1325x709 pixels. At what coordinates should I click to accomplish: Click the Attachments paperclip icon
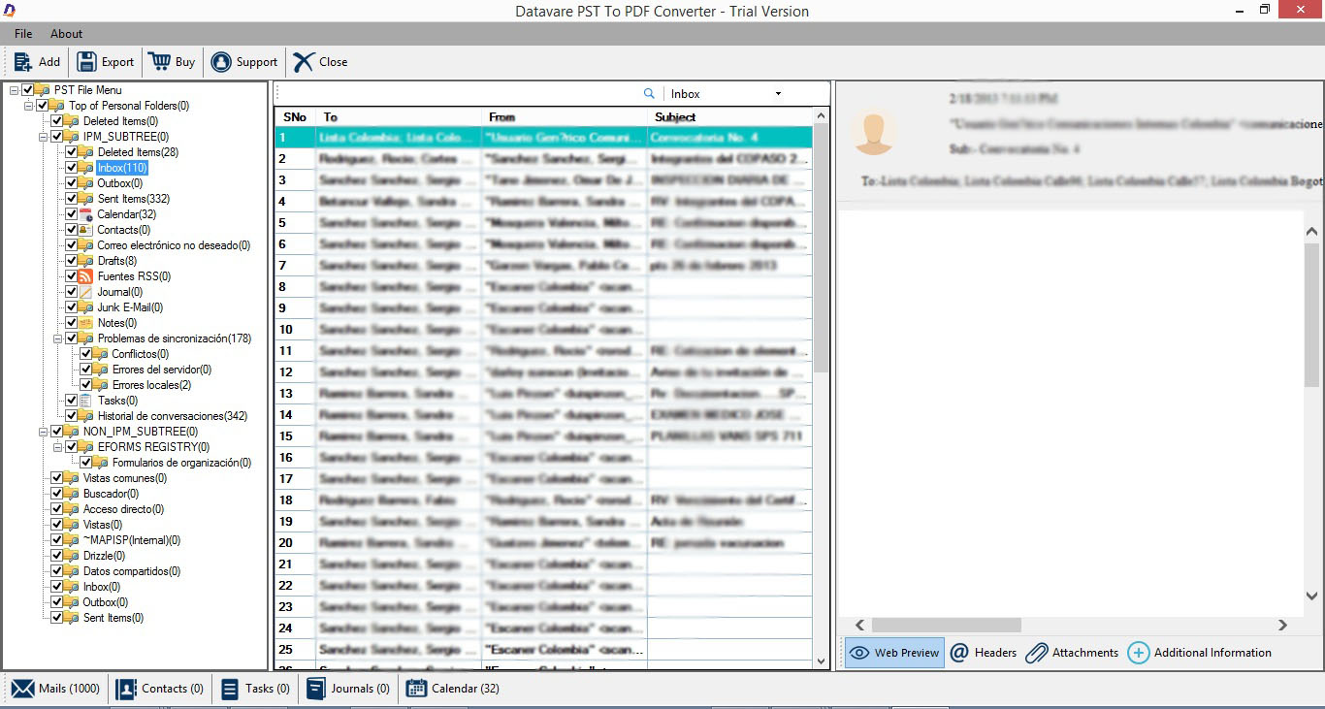pos(1037,653)
